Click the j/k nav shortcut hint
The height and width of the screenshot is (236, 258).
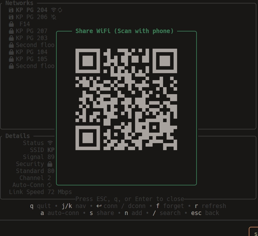tap(74, 206)
